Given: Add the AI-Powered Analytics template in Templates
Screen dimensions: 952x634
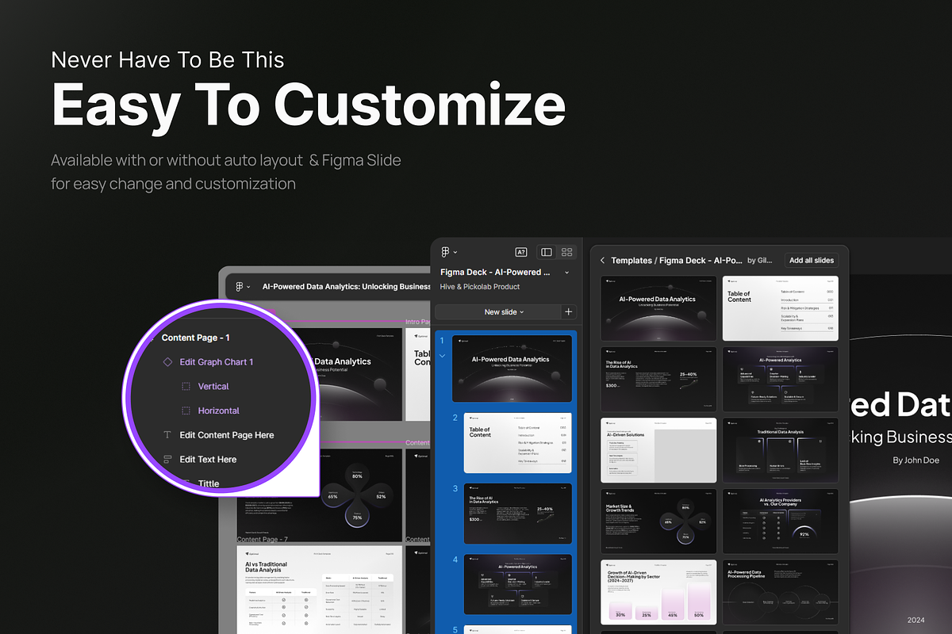Looking at the screenshot, I should (x=781, y=379).
